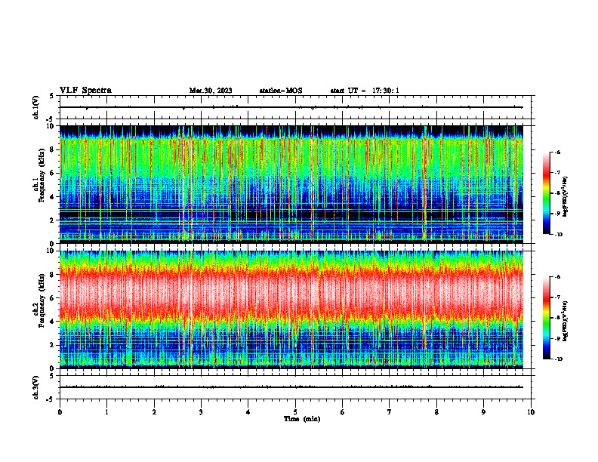This screenshot has width=598, height=462.
Task: Click the ch.2 colorbar "-7" tick label
Action: click(x=557, y=297)
